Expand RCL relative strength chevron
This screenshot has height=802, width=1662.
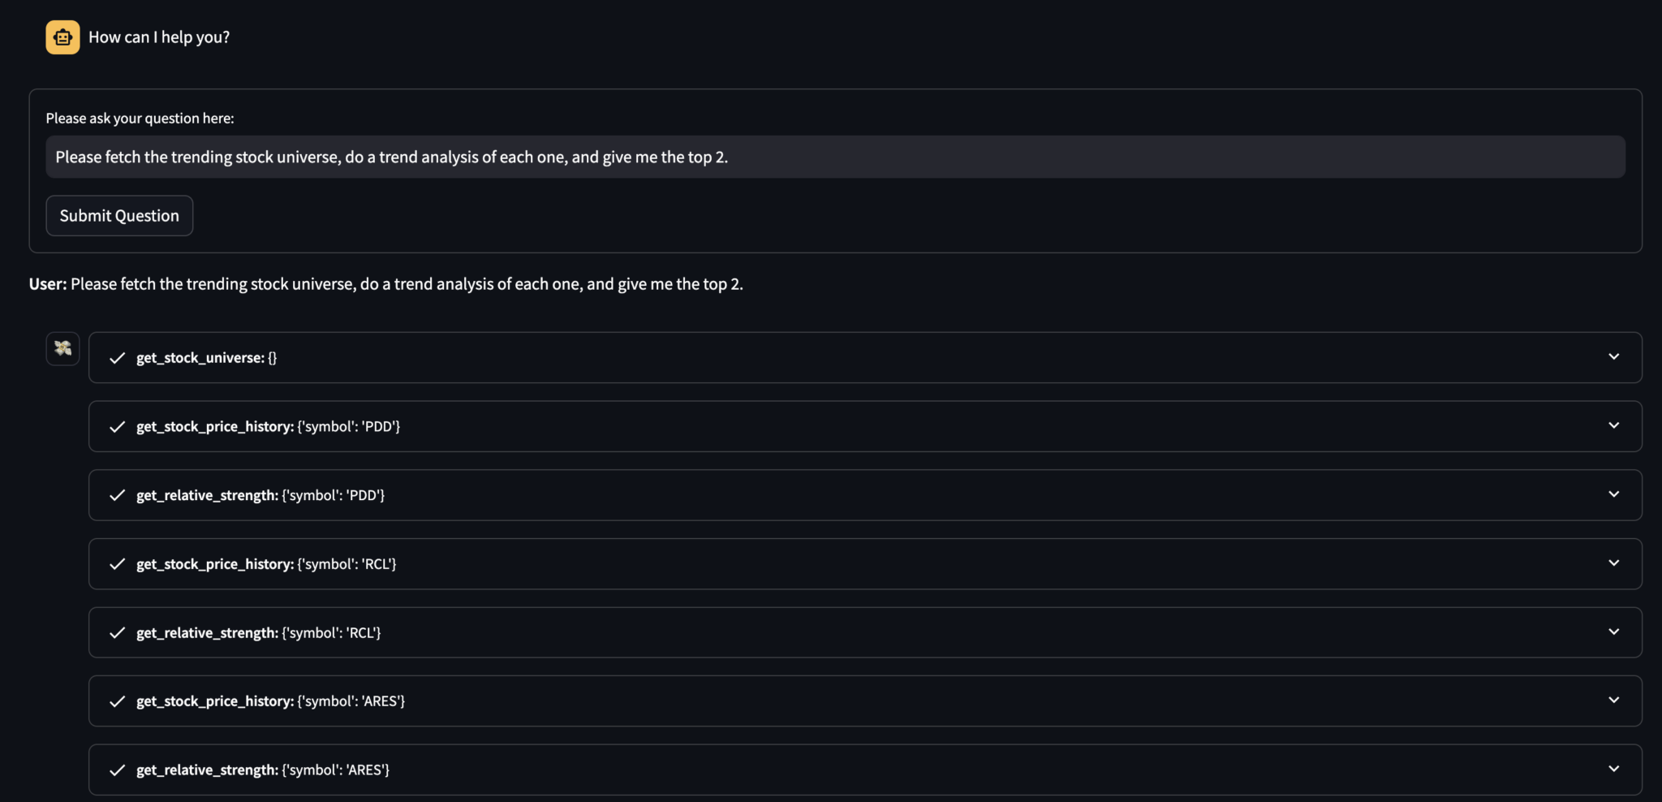coord(1613,632)
